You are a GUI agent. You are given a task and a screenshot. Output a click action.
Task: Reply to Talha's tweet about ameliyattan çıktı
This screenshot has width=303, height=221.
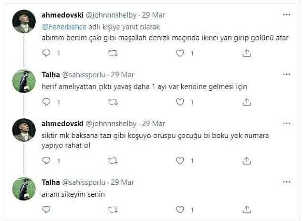(x=46, y=102)
